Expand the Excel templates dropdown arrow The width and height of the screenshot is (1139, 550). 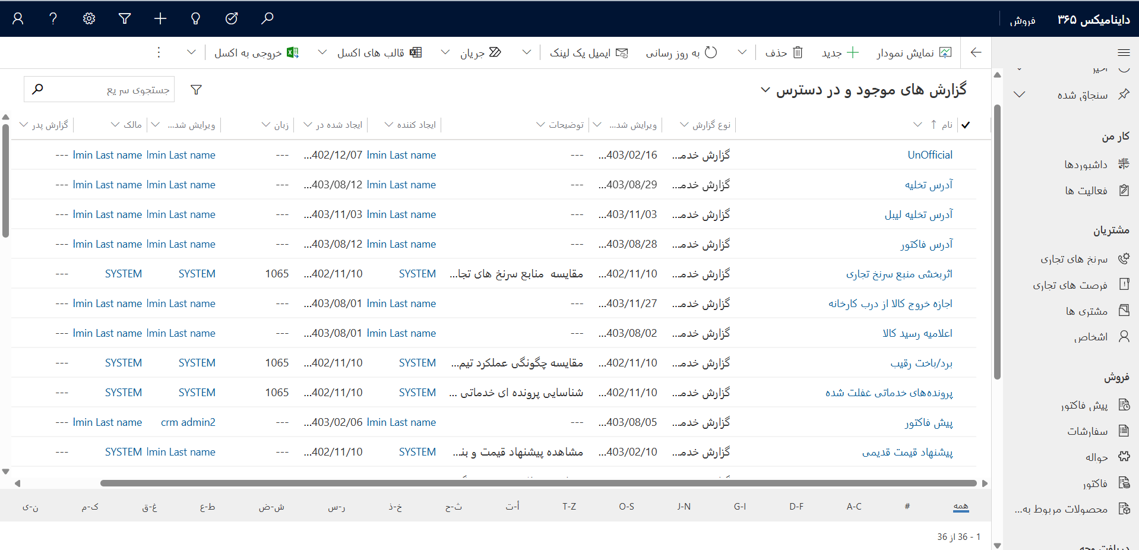pyautogui.click(x=322, y=52)
